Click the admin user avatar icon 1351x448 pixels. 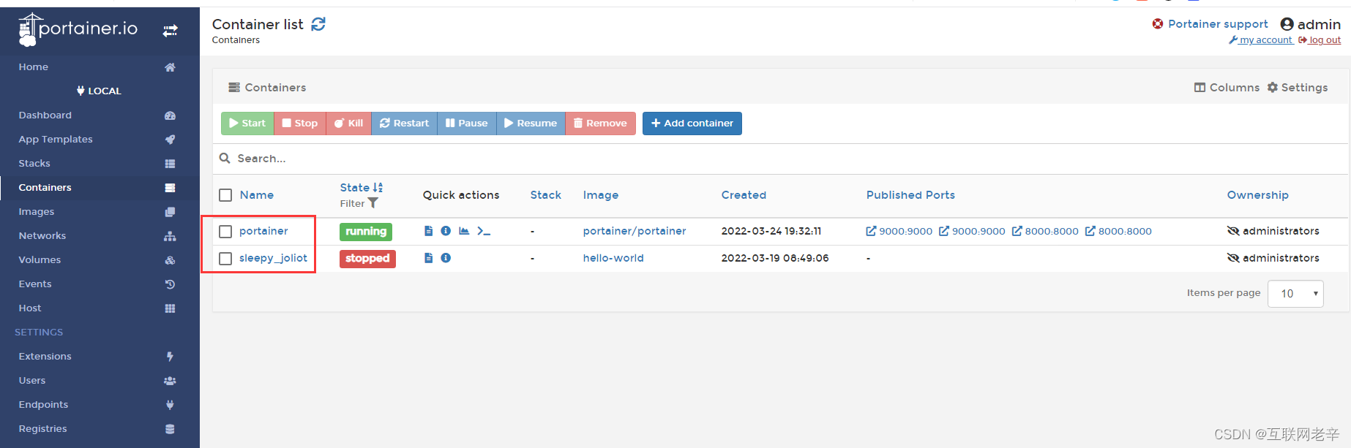(1287, 24)
